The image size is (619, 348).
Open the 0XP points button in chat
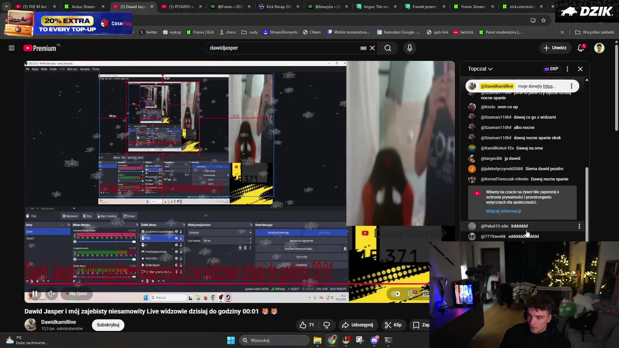click(x=551, y=69)
